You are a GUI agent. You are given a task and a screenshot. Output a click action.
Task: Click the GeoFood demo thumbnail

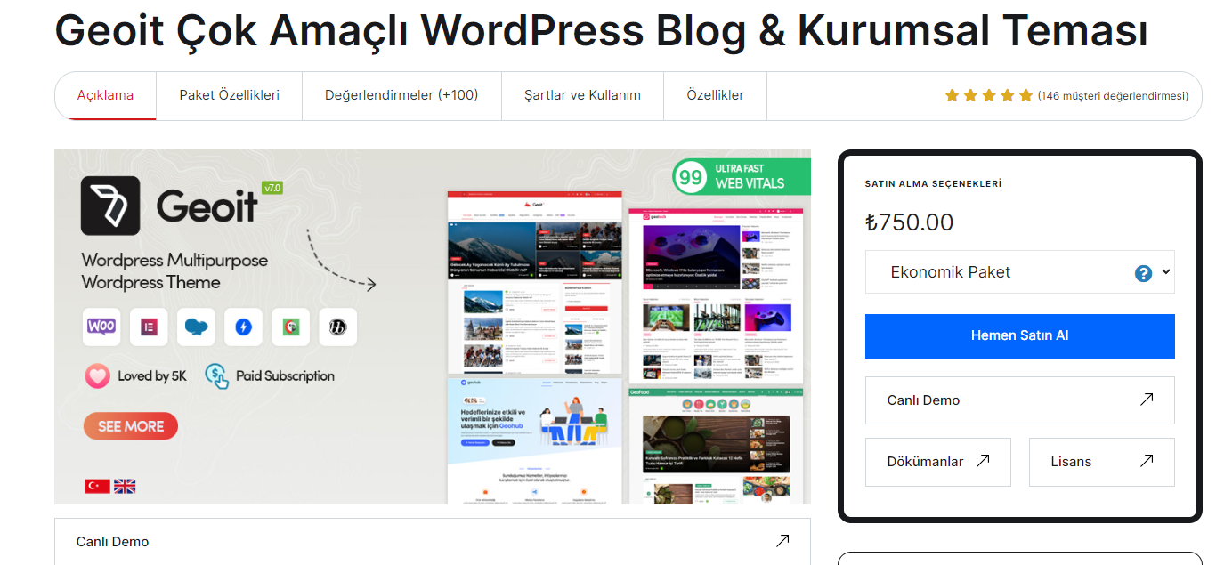click(717, 447)
